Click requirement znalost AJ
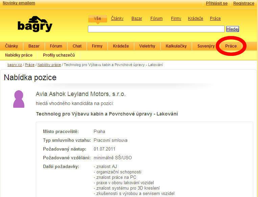258x197 pixels. pos(105,167)
